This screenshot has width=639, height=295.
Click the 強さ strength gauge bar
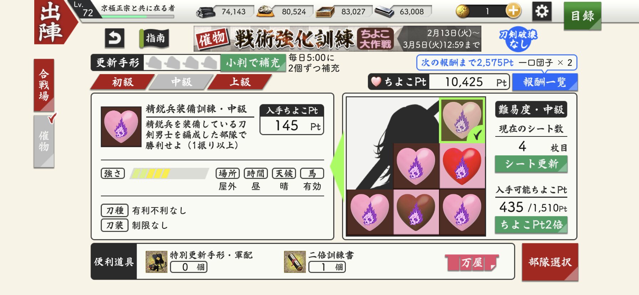[x=169, y=174]
